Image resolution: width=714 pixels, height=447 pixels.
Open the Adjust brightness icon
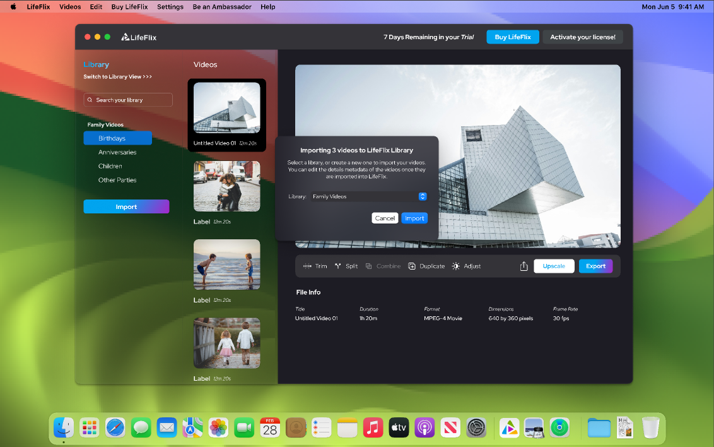point(456,266)
